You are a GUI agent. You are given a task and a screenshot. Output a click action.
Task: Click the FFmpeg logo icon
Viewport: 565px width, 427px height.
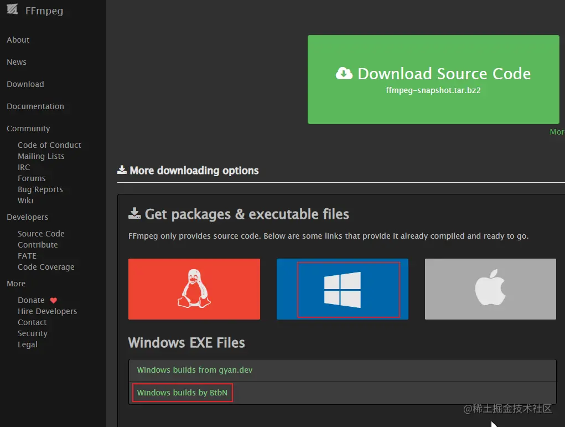click(x=12, y=9)
